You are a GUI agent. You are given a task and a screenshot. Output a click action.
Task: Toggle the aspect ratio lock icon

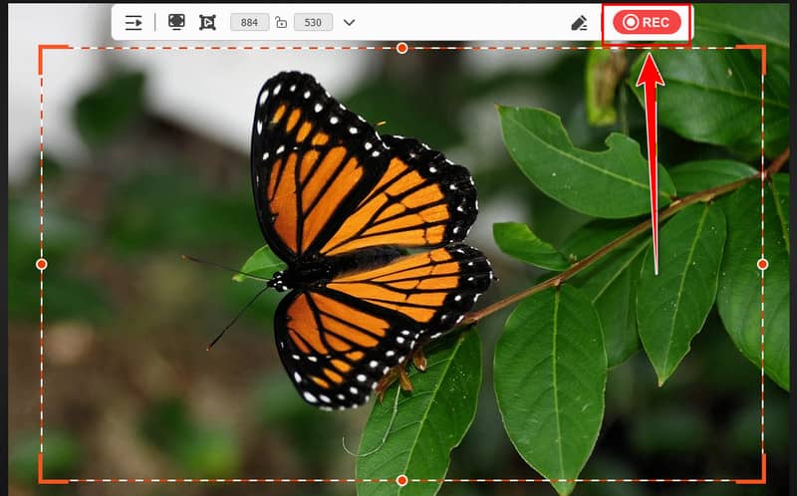(x=281, y=23)
